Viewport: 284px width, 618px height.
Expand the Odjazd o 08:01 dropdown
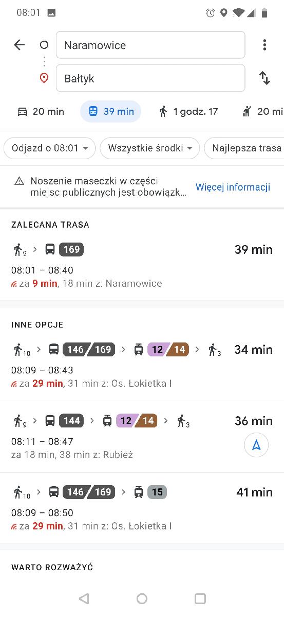coord(50,148)
